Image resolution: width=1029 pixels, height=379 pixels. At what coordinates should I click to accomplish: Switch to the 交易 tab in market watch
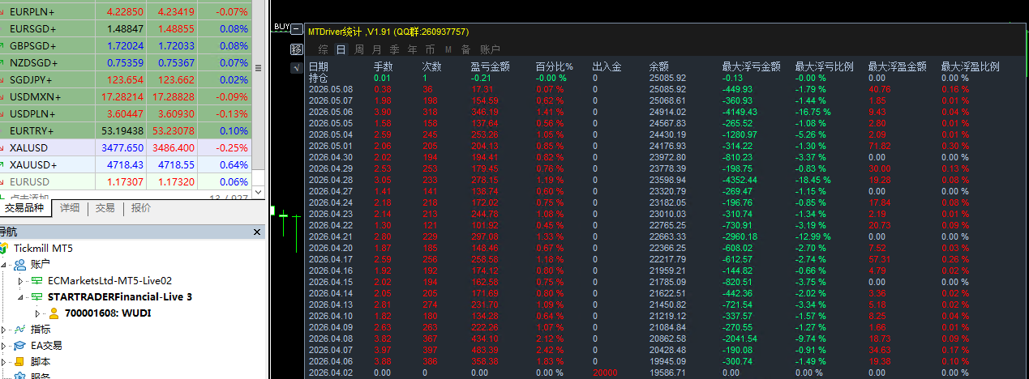(105, 208)
